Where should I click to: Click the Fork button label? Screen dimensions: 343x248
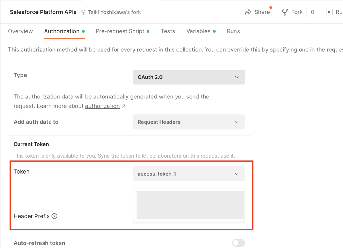tap(297, 12)
